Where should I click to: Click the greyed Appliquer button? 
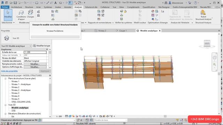45,71
